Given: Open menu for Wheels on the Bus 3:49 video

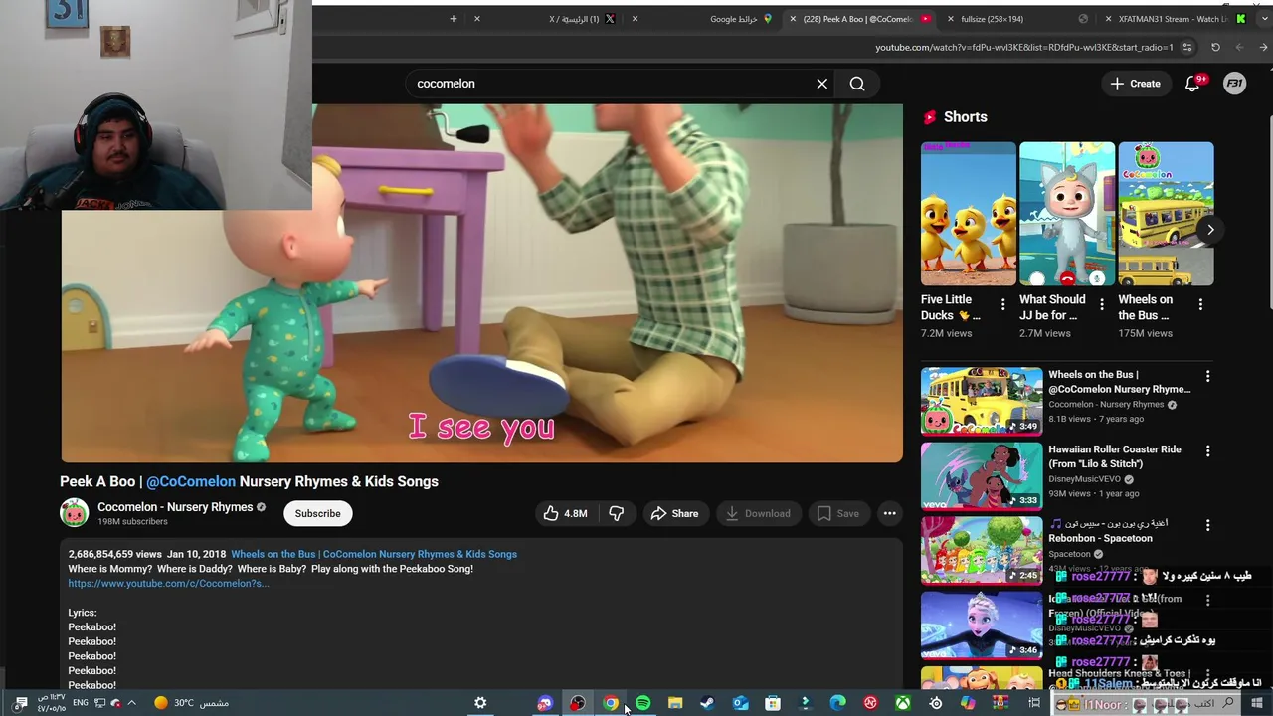Looking at the screenshot, I should (x=1207, y=377).
